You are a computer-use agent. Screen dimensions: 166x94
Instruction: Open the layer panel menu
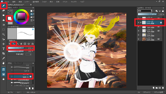163,8
